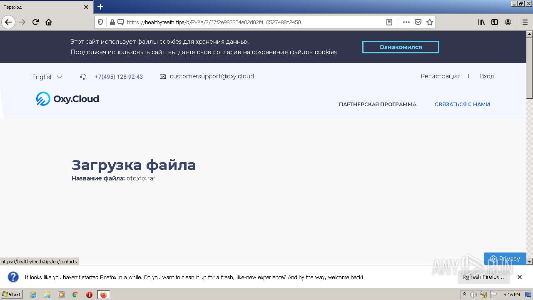533x300 pixels.
Task: Launch Internet Explorer from taskbar
Action: click(x=33, y=295)
